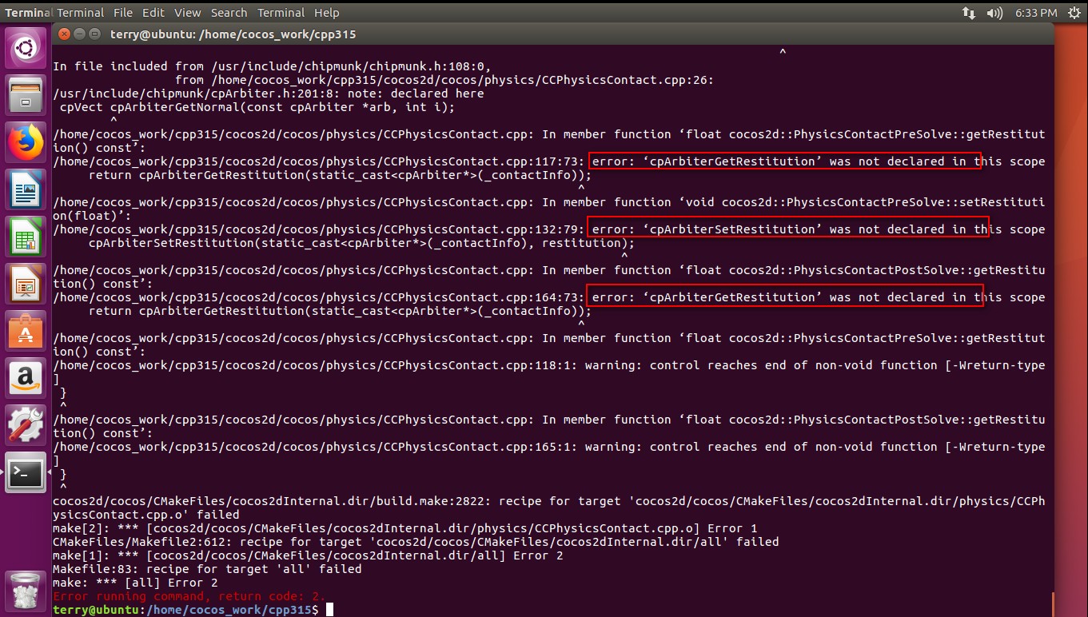This screenshot has width=1088, height=617.
Task: Open the Search menu
Action: (229, 13)
